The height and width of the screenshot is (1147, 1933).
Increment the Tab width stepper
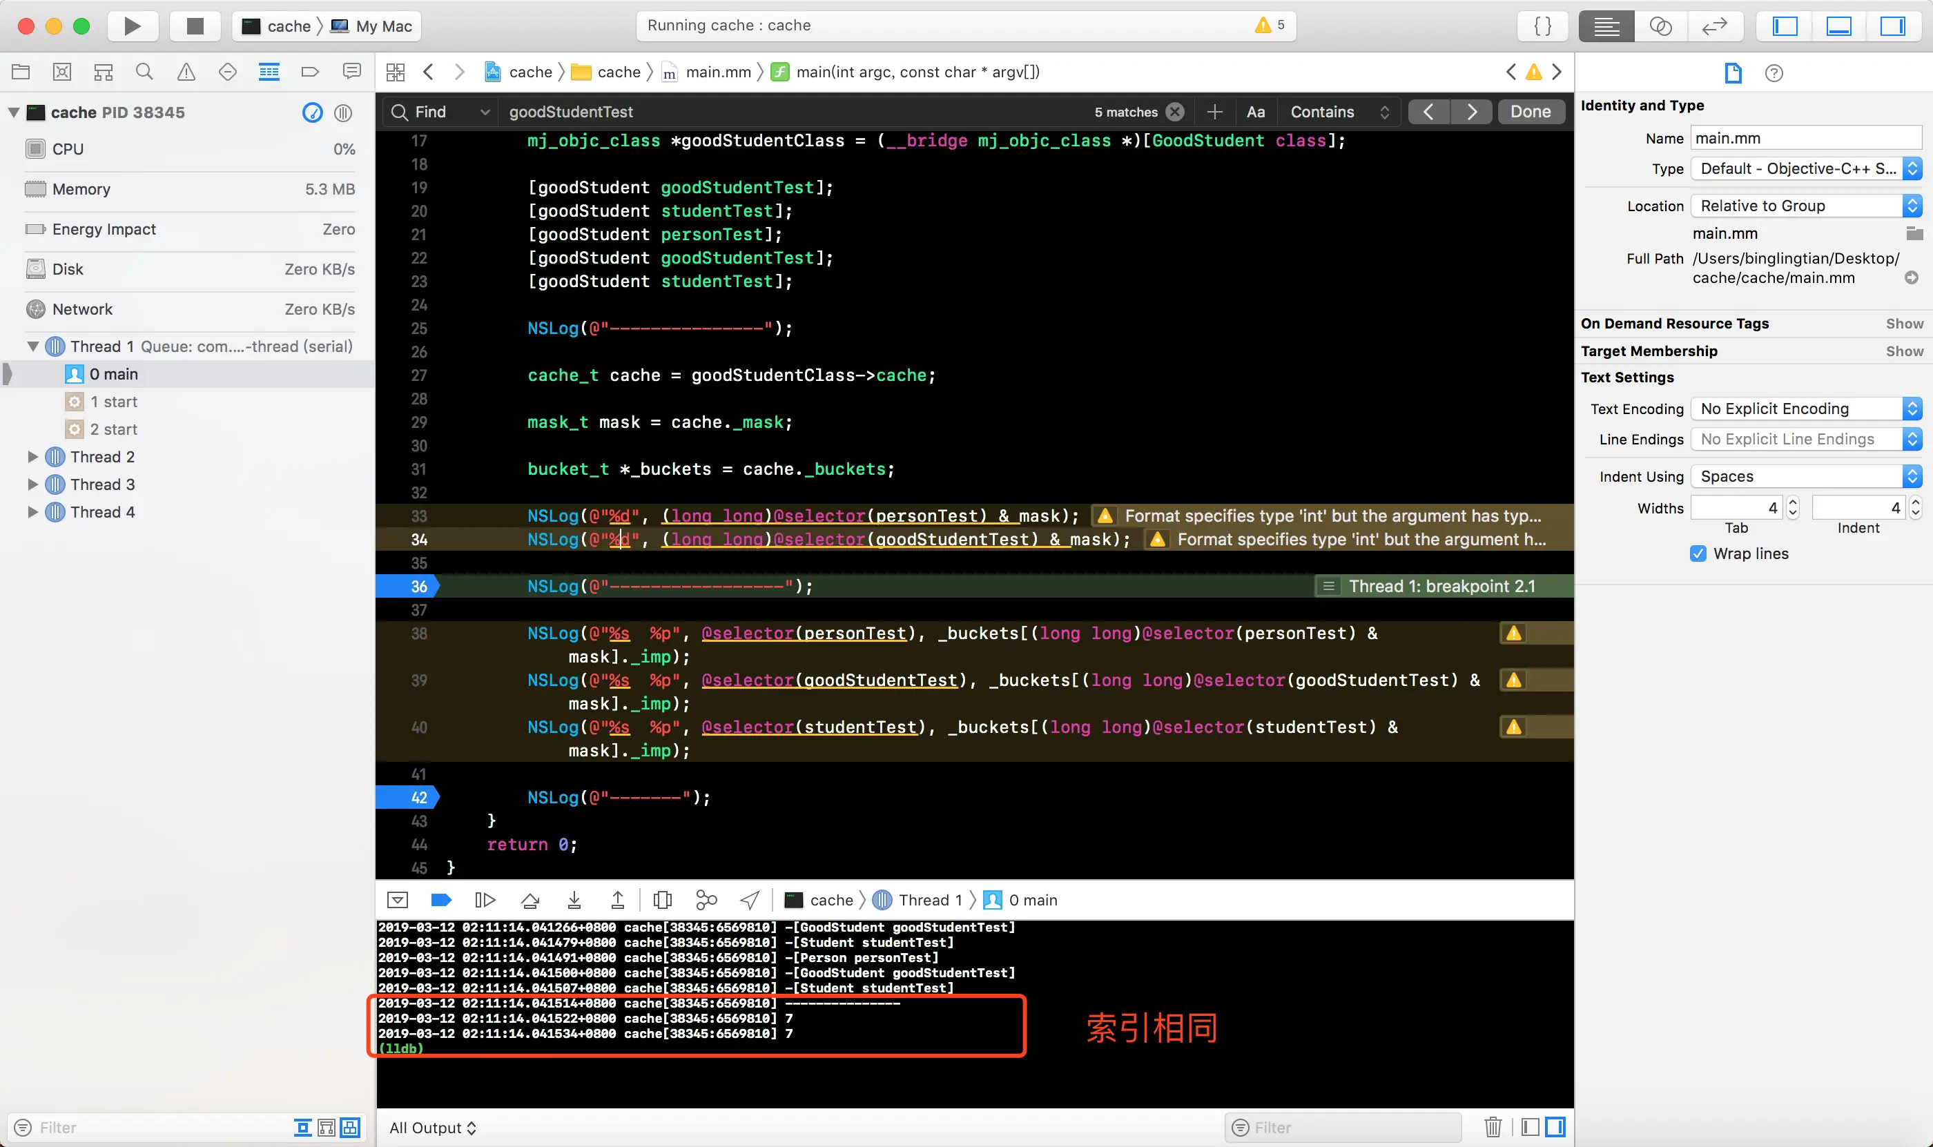tap(1793, 502)
